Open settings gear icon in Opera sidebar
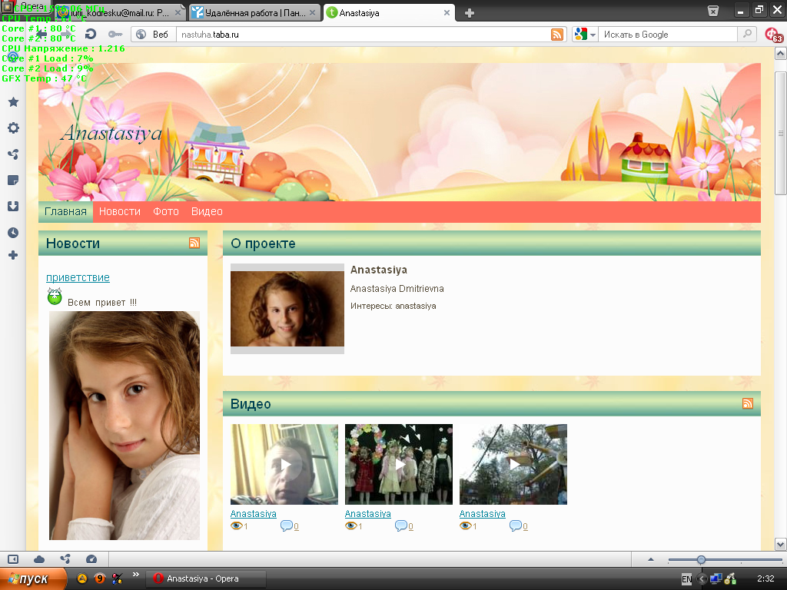This screenshot has height=590, width=787. click(14, 128)
